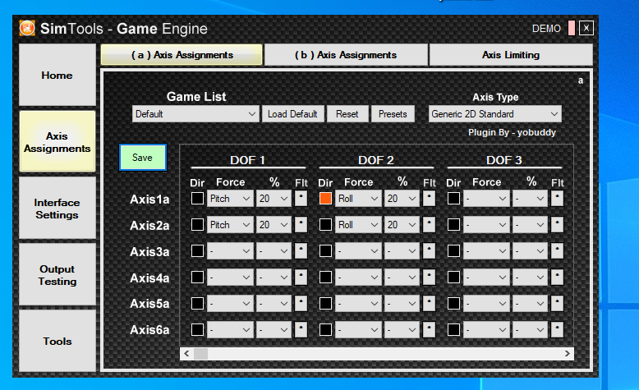Expand Axis2a DOF 1 Force dropdown (Pitch)

click(x=230, y=224)
